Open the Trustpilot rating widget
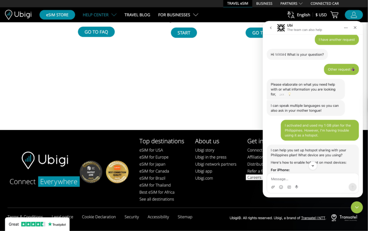Image resolution: width=368 pixels, height=231 pixels. (37, 224)
